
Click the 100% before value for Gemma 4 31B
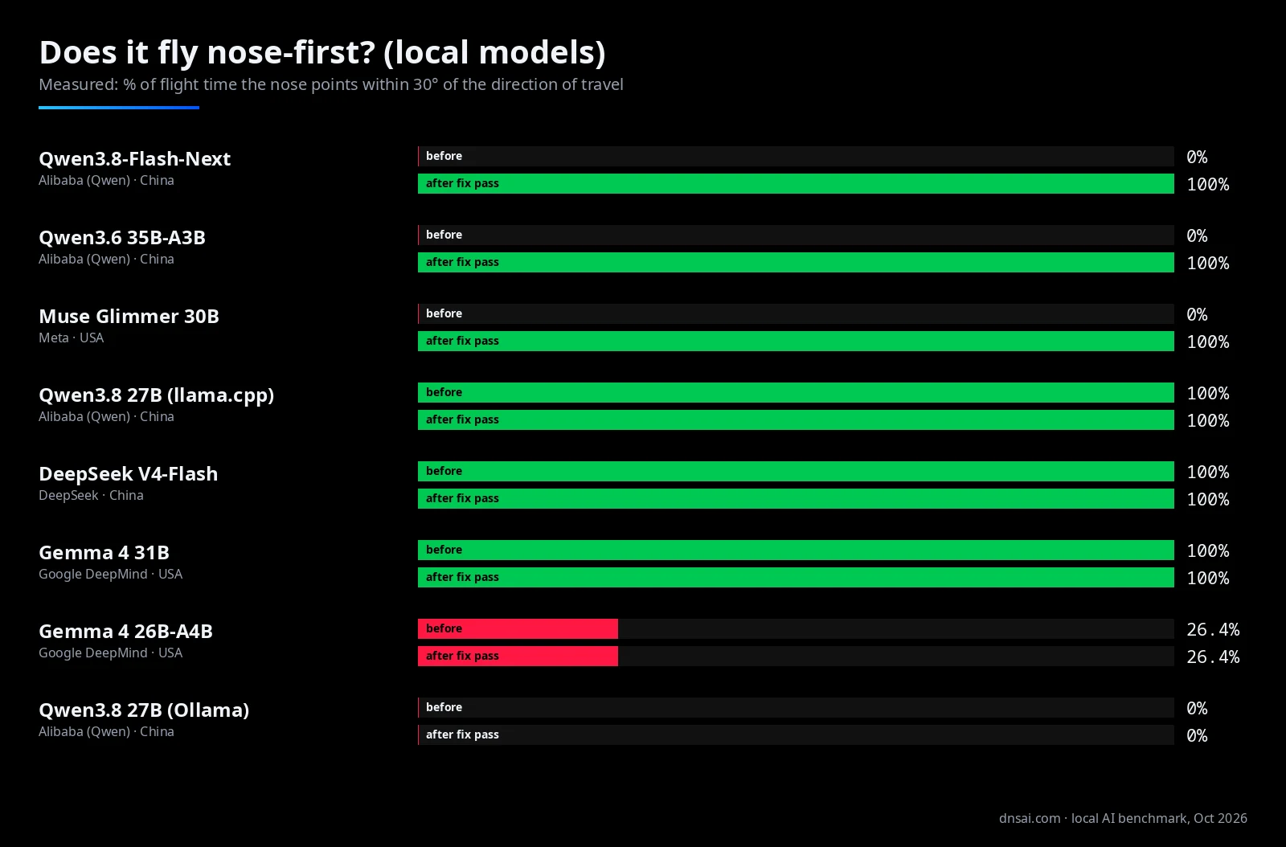1208,550
